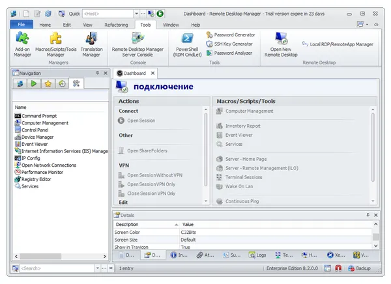
Task: Select Command Prompt in Navigation list
Action: (x=36, y=116)
